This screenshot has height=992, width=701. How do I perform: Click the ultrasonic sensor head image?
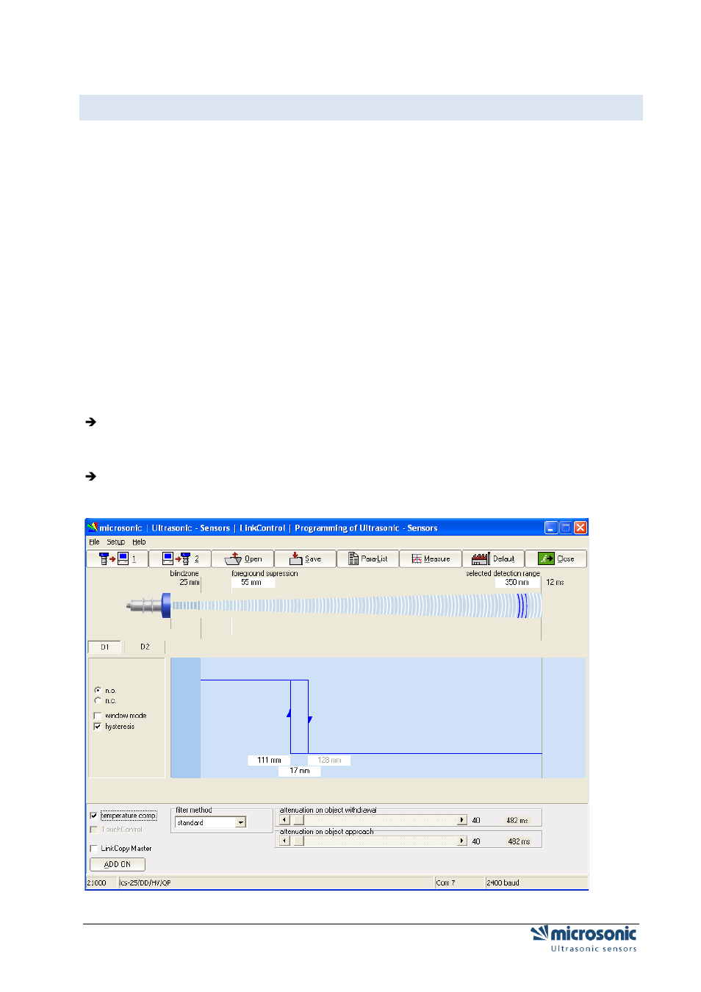pos(148,605)
